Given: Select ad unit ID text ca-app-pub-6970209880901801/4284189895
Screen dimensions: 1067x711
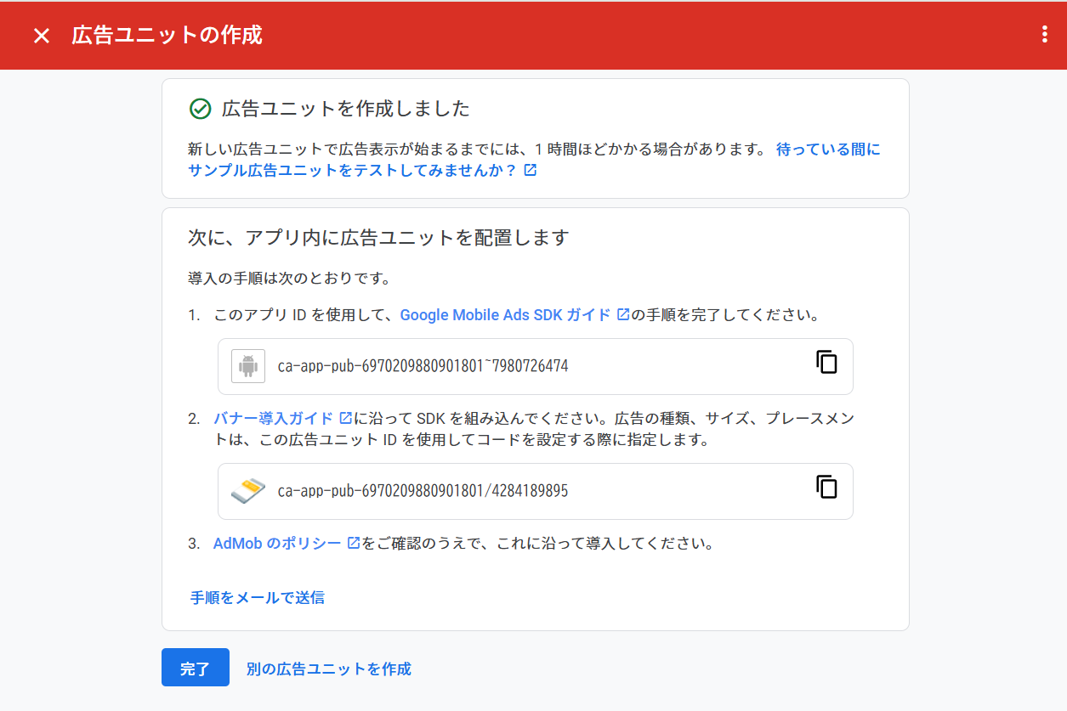Looking at the screenshot, I should [x=423, y=491].
